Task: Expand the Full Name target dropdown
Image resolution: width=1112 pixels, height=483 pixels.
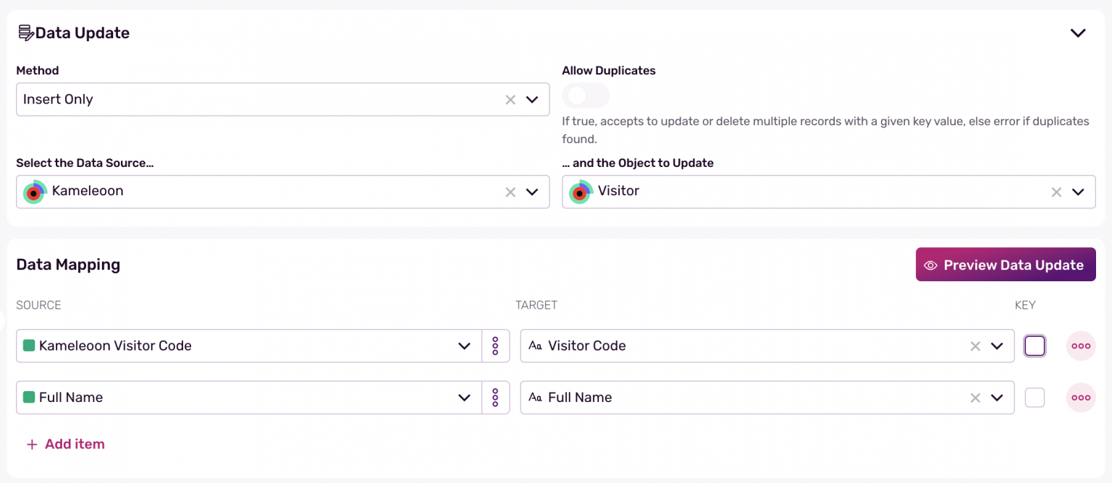Action: pos(997,397)
